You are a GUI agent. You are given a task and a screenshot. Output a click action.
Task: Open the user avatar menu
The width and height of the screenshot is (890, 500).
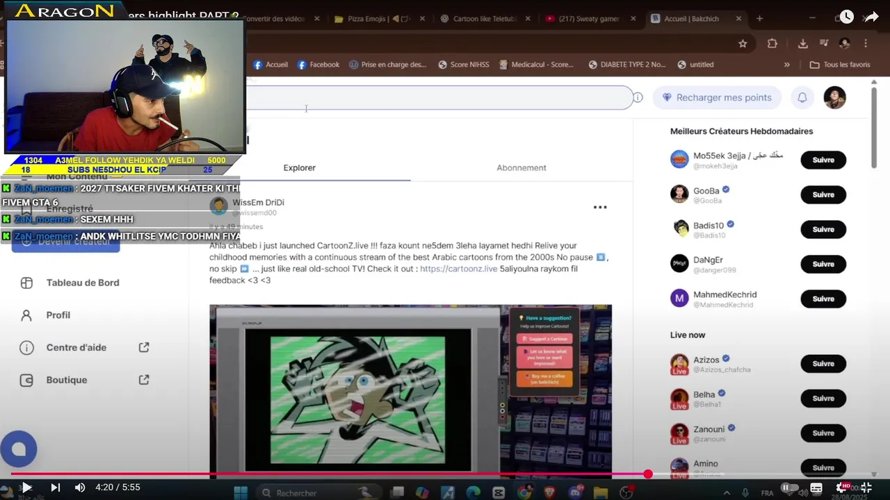[835, 98]
